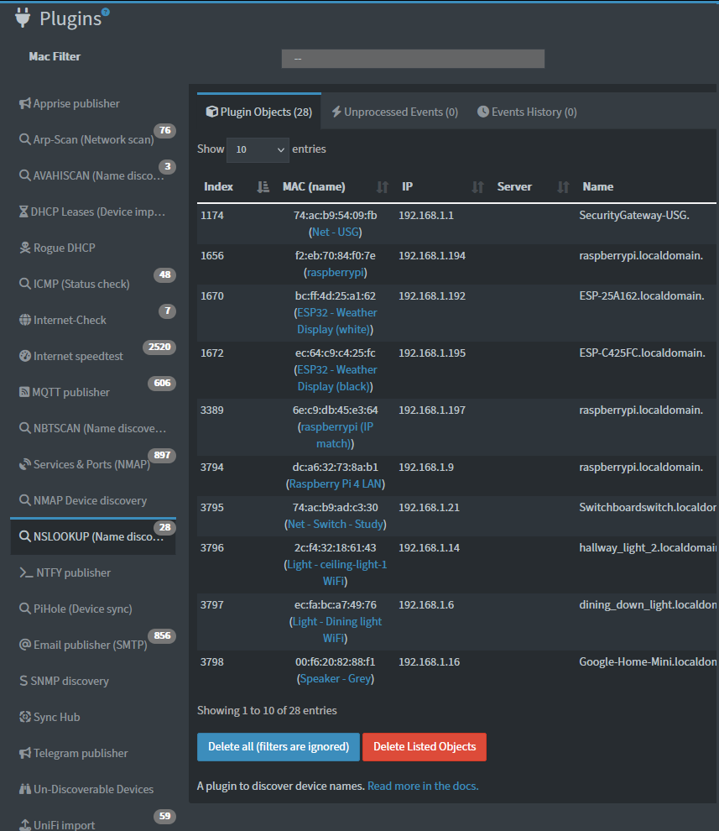Click the 76 badge on Arp-Scan
This screenshot has height=831, width=719.
tap(164, 130)
